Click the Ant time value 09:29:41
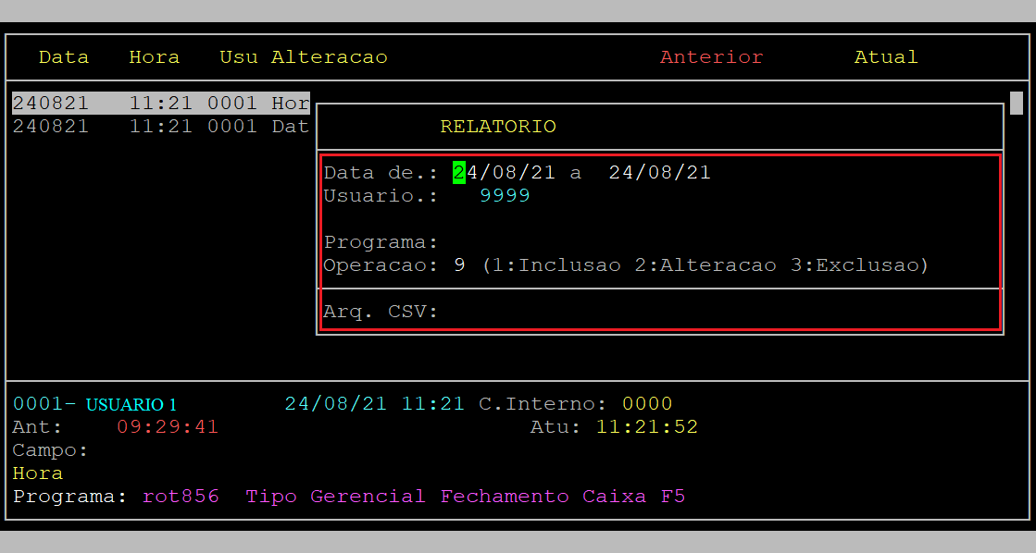The height and width of the screenshot is (553, 1036). (168, 427)
